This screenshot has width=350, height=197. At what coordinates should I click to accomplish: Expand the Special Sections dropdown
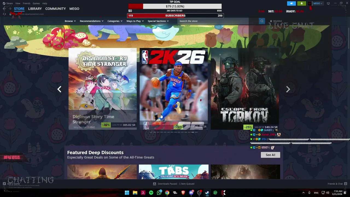click(x=158, y=21)
